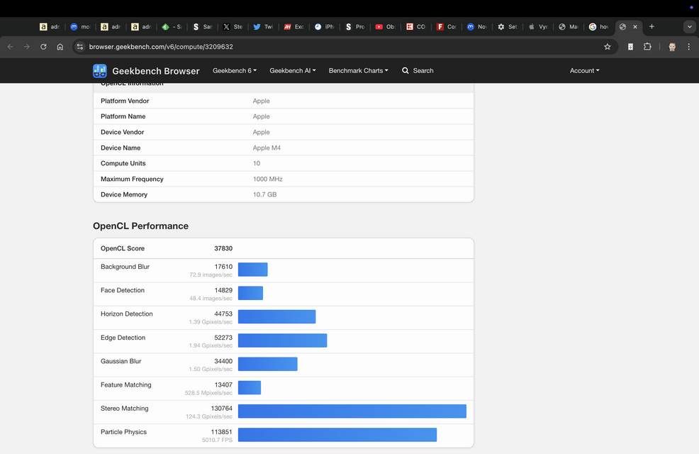Click the back navigation arrow
Image resolution: width=699 pixels, height=454 pixels.
pos(10,47)
